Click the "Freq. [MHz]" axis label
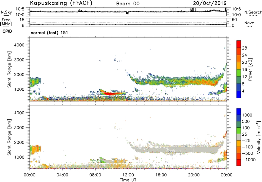The width and height of the screenshot is (262, 182). click(x=6, y=22)
